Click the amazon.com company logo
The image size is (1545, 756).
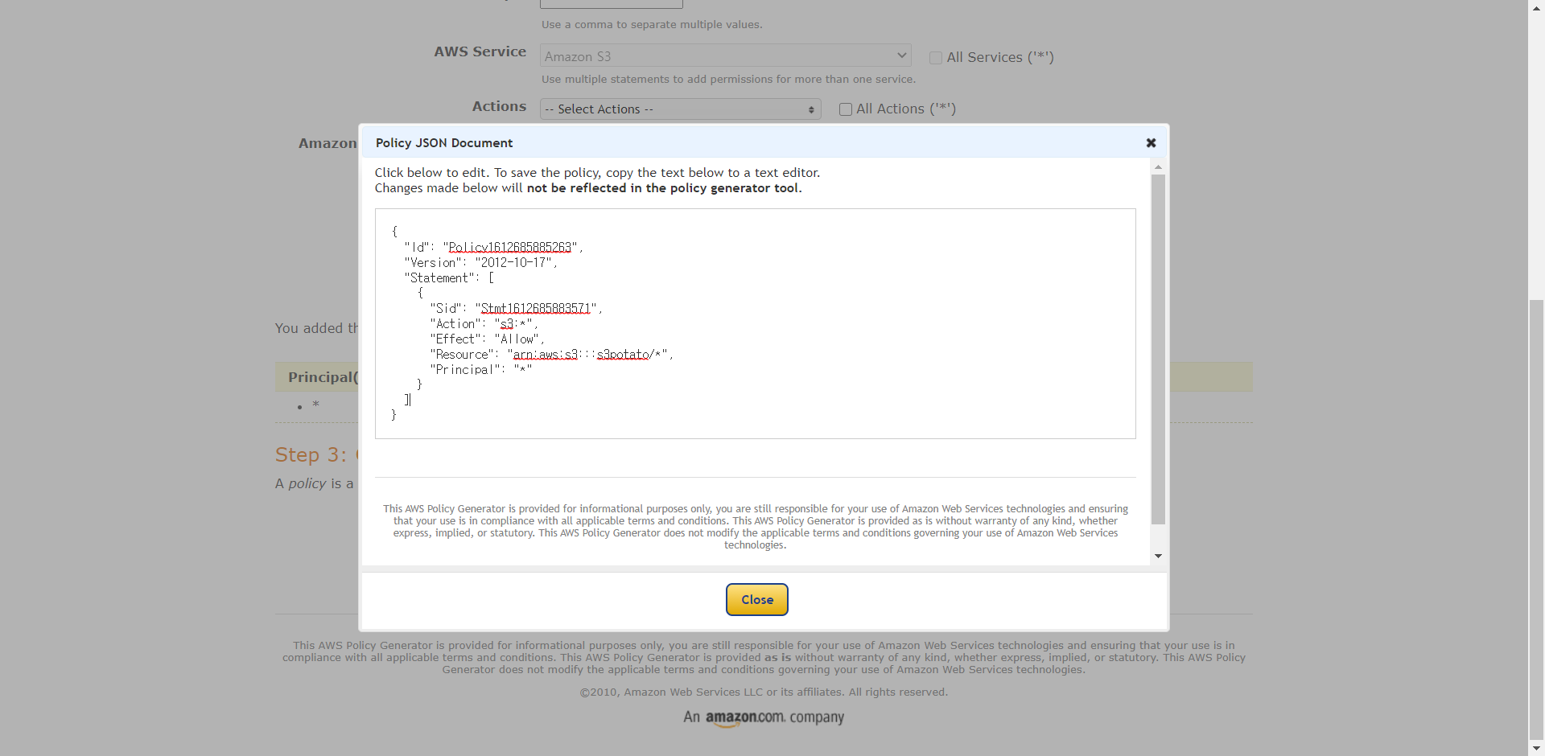tap(764, 717)
